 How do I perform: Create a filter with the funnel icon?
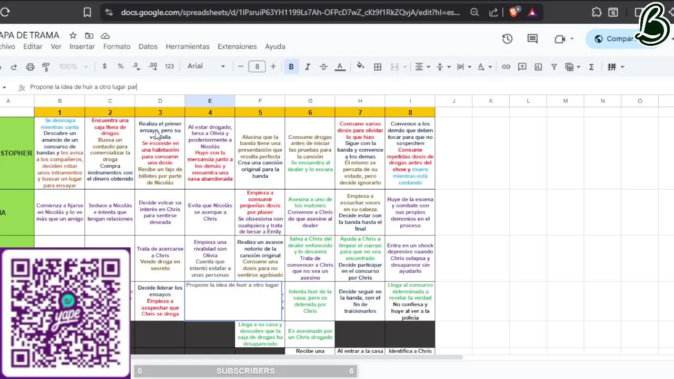click(x=554, y=67)
